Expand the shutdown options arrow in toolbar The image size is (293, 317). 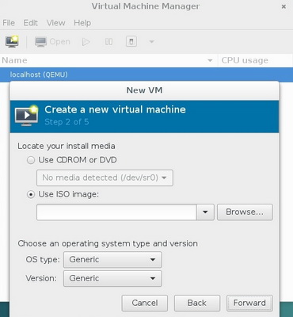pyautogui.click(x=151, y=41)
